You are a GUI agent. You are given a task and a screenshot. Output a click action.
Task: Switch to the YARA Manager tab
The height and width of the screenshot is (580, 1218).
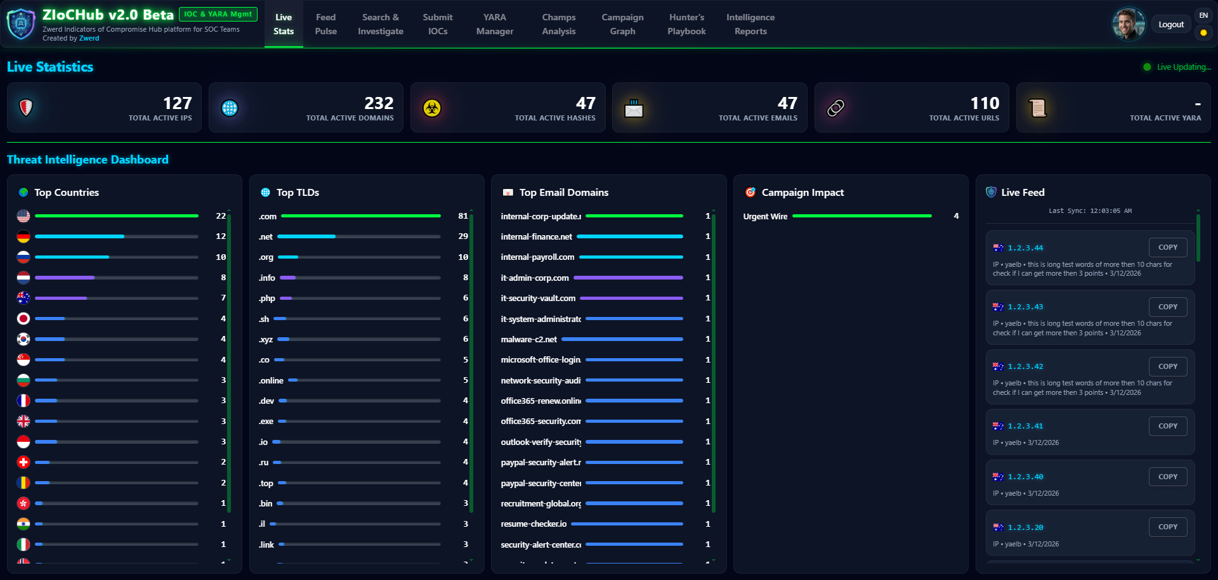[x=494, y=24]
